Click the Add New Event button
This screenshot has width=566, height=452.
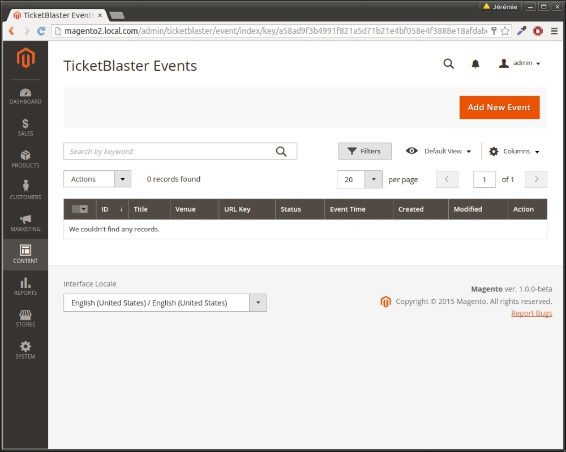(499, 107)
